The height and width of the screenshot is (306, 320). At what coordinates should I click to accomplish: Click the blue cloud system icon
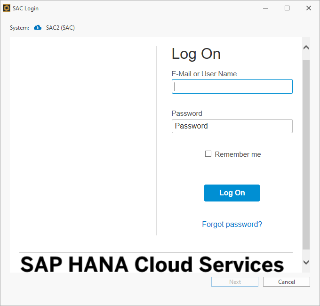tap(38, 28)
